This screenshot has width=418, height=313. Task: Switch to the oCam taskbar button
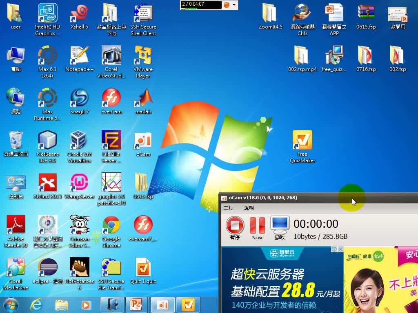(x=162, y=305)
